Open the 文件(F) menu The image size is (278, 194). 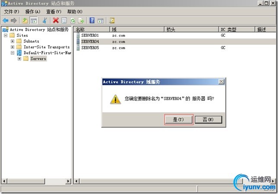click(12, 12)
